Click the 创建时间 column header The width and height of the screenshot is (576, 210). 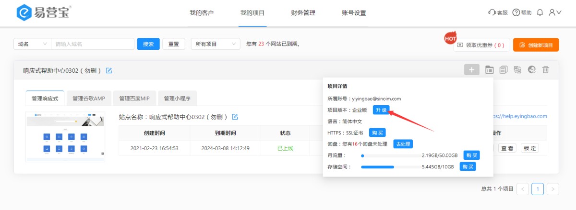[x=154, y=133]
